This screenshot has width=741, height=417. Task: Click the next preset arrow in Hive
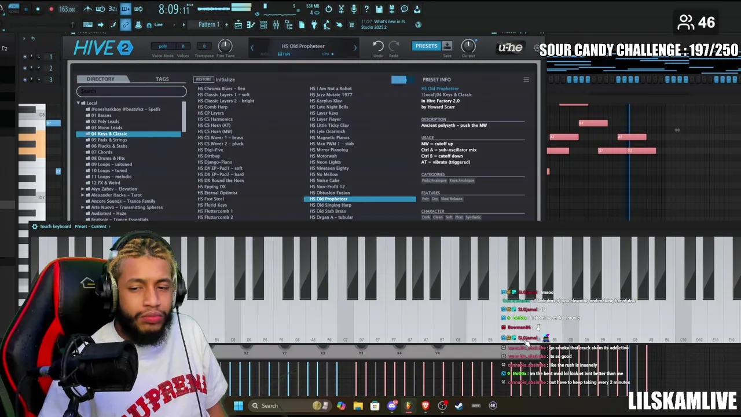[x=355, y=48]
